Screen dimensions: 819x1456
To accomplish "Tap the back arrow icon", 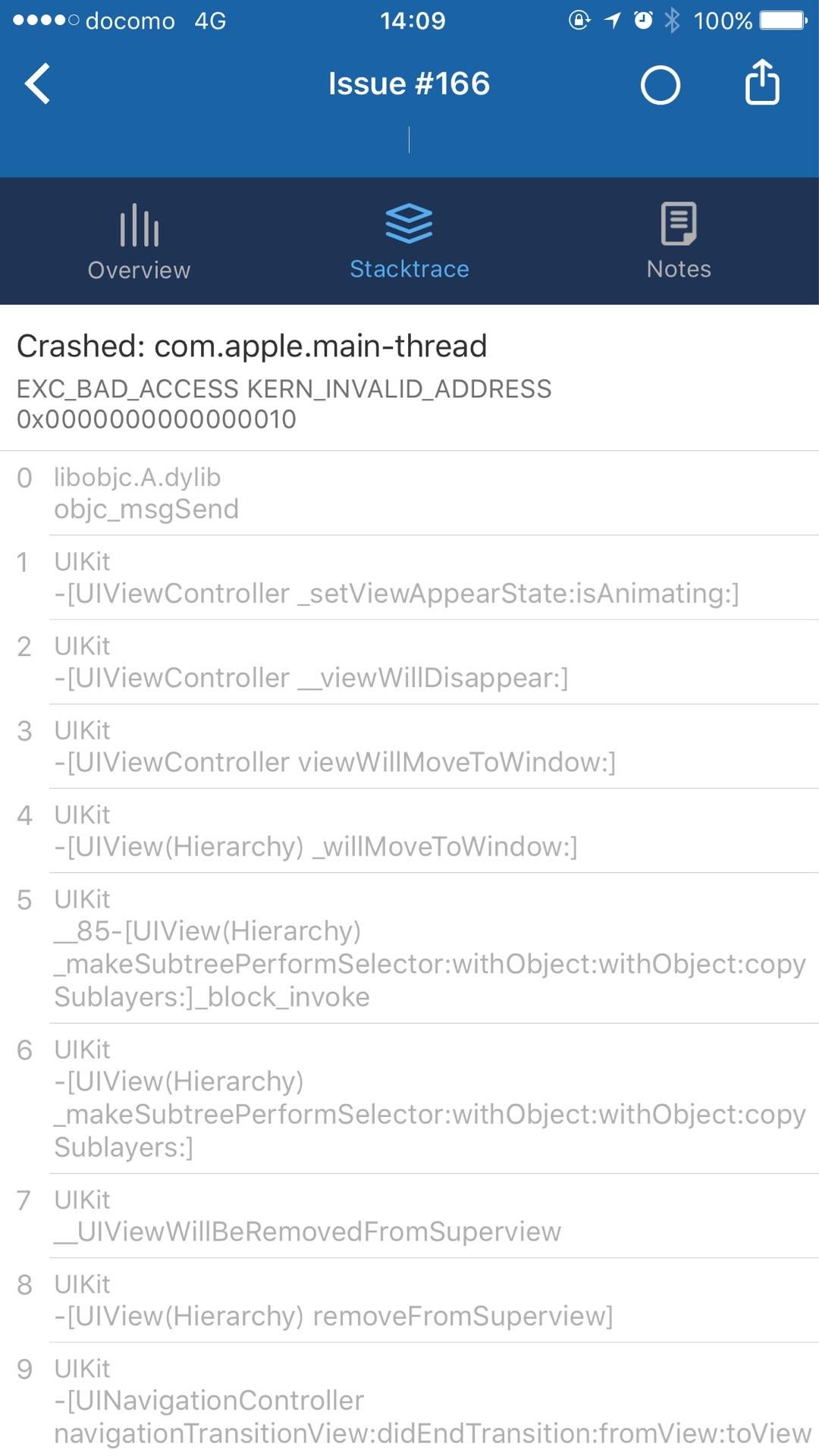I will pyautogui.click(x=38, y=83).
